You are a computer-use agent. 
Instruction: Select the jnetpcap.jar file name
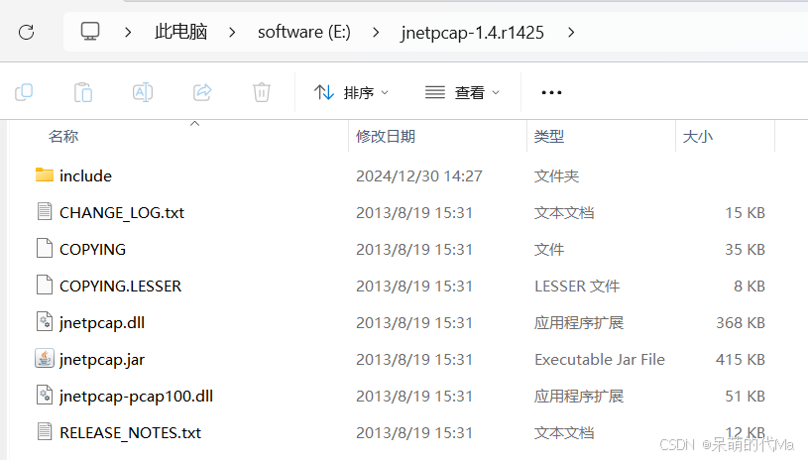point(102,360)
